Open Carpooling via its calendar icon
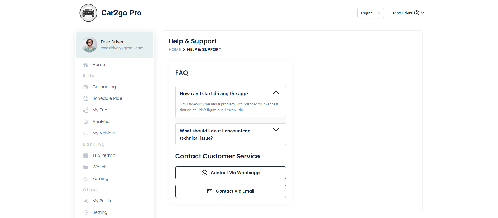 coord(86,87)
